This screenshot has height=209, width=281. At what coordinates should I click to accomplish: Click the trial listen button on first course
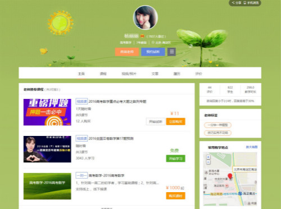tap(156, 121)
